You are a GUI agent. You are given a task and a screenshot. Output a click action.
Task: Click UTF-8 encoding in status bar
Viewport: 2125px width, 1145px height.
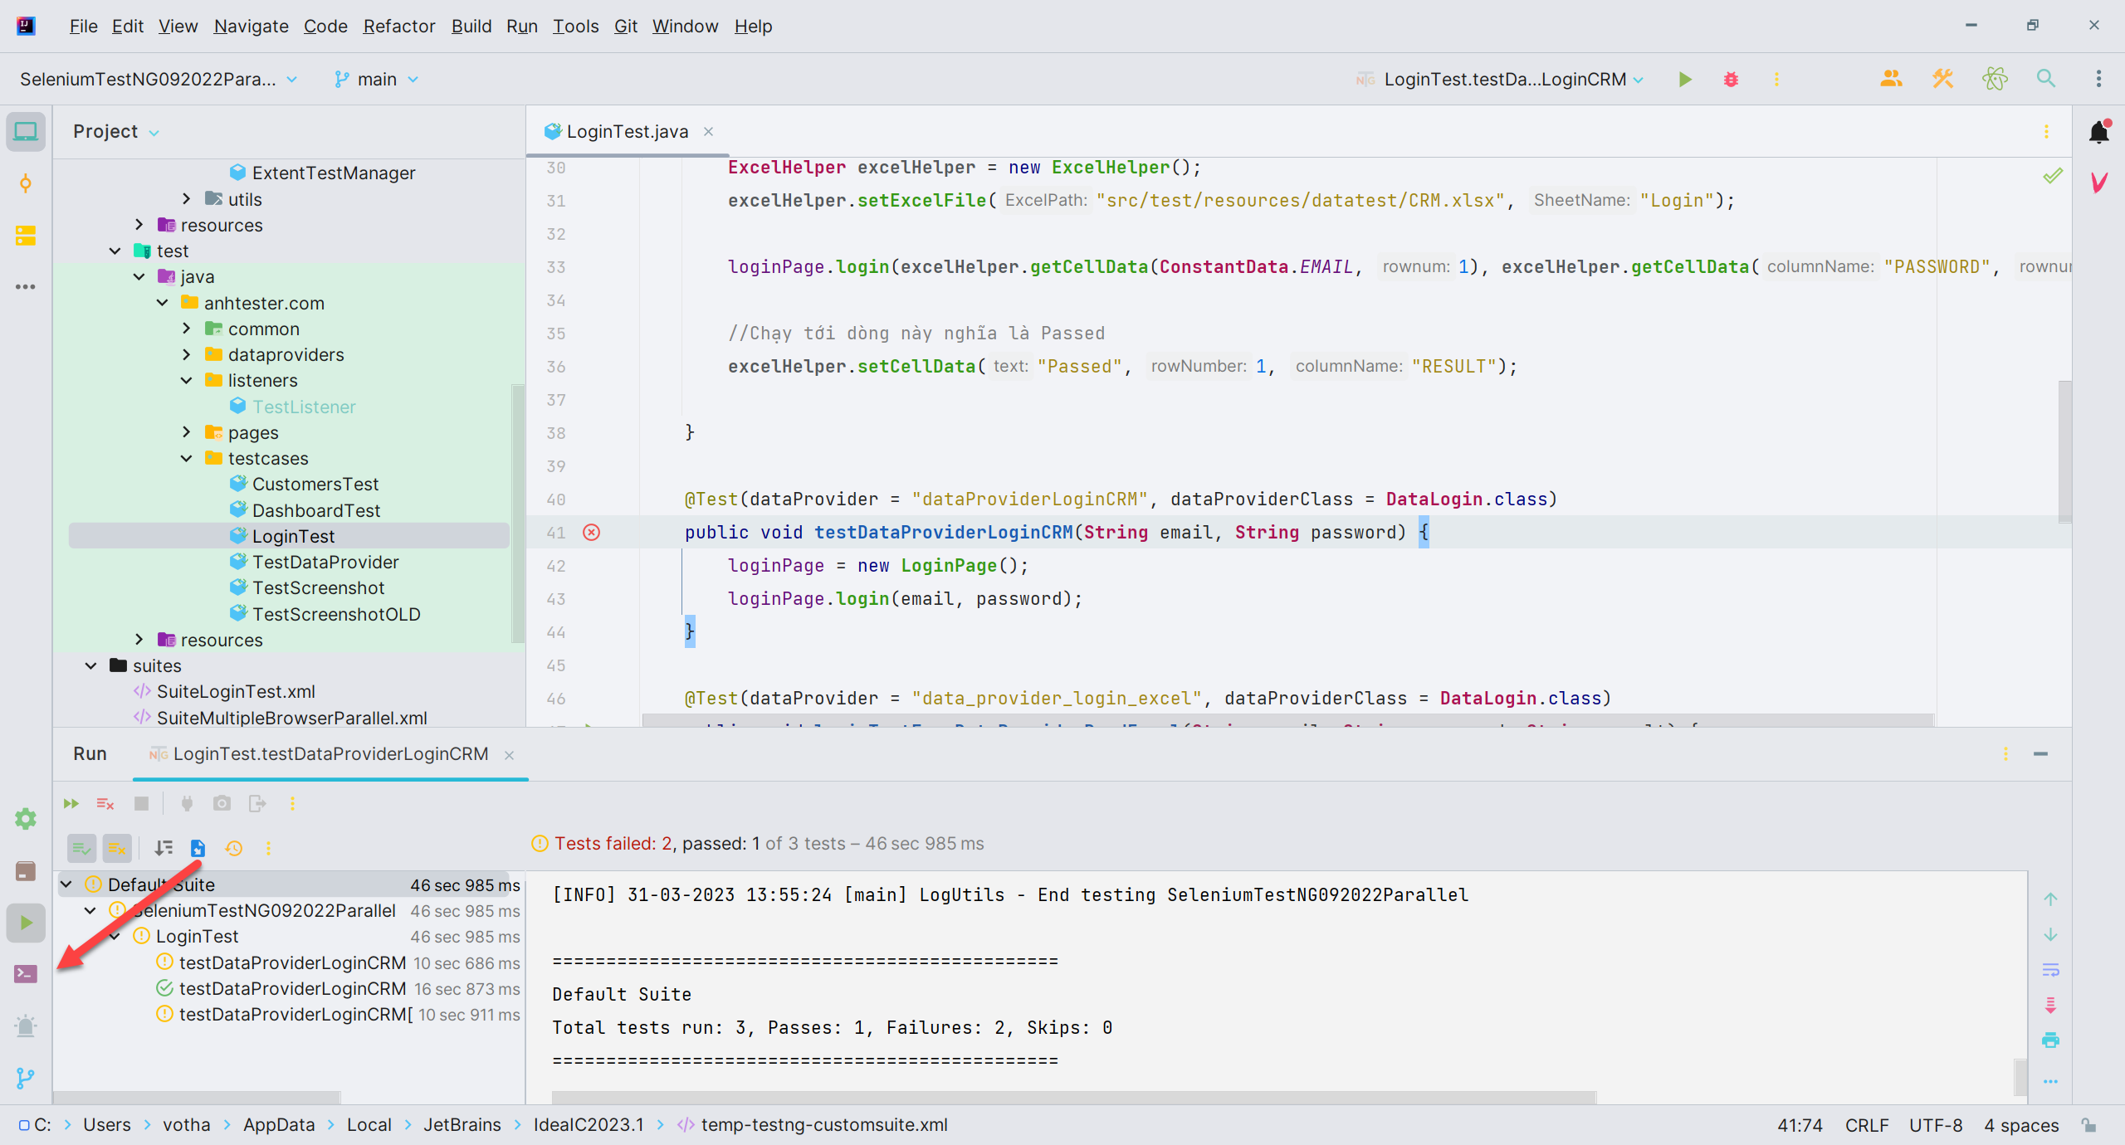tap(1936, 1125)
